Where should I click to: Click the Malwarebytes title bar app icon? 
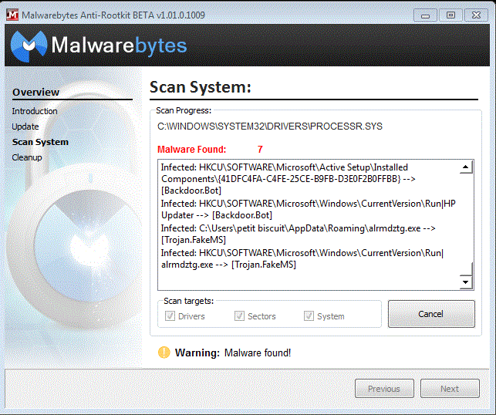tap(12, 15)
